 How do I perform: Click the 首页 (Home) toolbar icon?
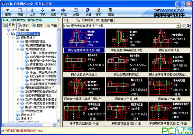click(x=99, y=12)
